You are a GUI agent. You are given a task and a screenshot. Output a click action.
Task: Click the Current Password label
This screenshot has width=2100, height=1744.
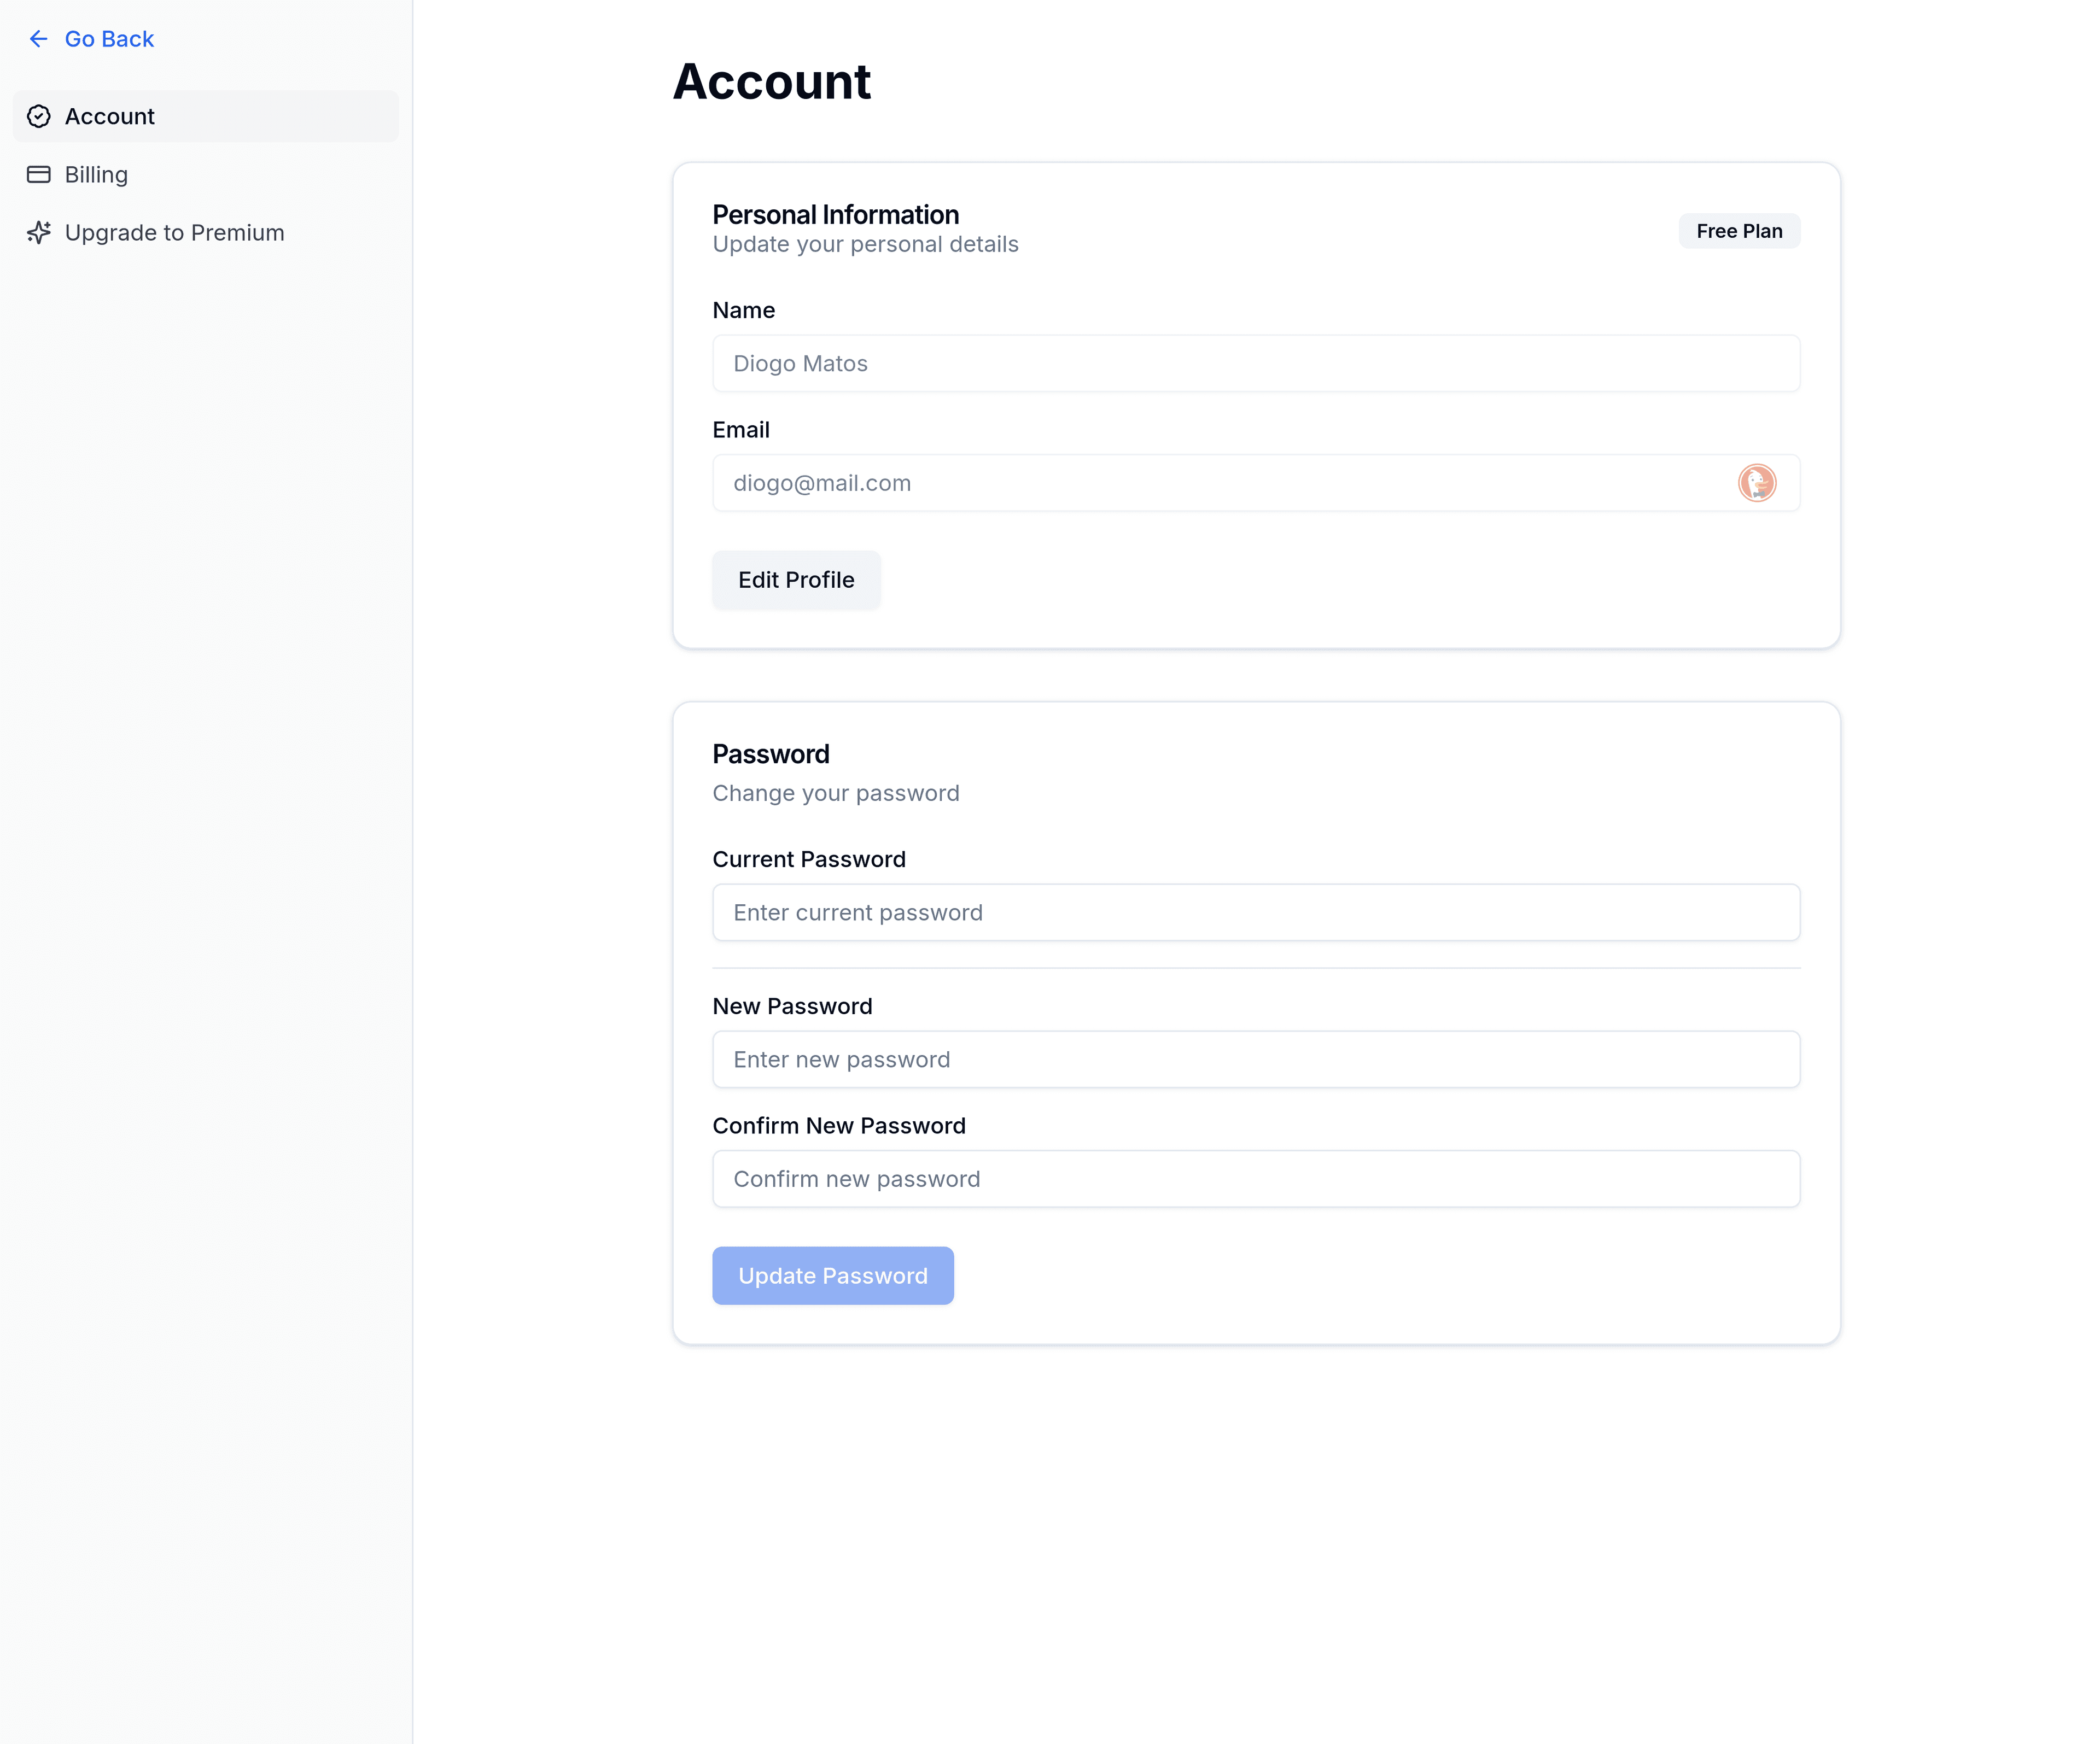point(808,859)
